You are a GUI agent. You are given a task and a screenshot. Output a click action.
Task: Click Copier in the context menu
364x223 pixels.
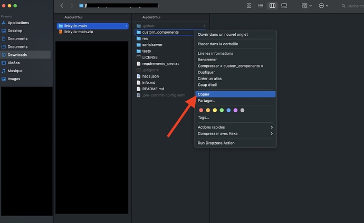coord(235,94)
